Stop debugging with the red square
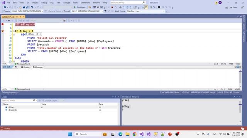 pos(112,7)
